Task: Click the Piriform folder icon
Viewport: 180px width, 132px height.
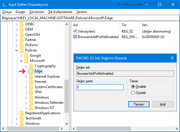Action: pos(21,45)
